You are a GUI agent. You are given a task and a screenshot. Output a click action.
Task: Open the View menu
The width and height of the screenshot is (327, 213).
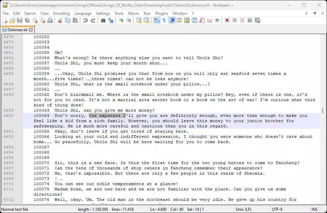(44, 13)
